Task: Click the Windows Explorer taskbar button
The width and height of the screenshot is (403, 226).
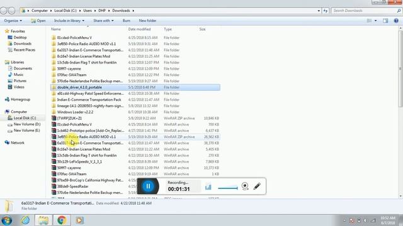Action: point(43,220)
